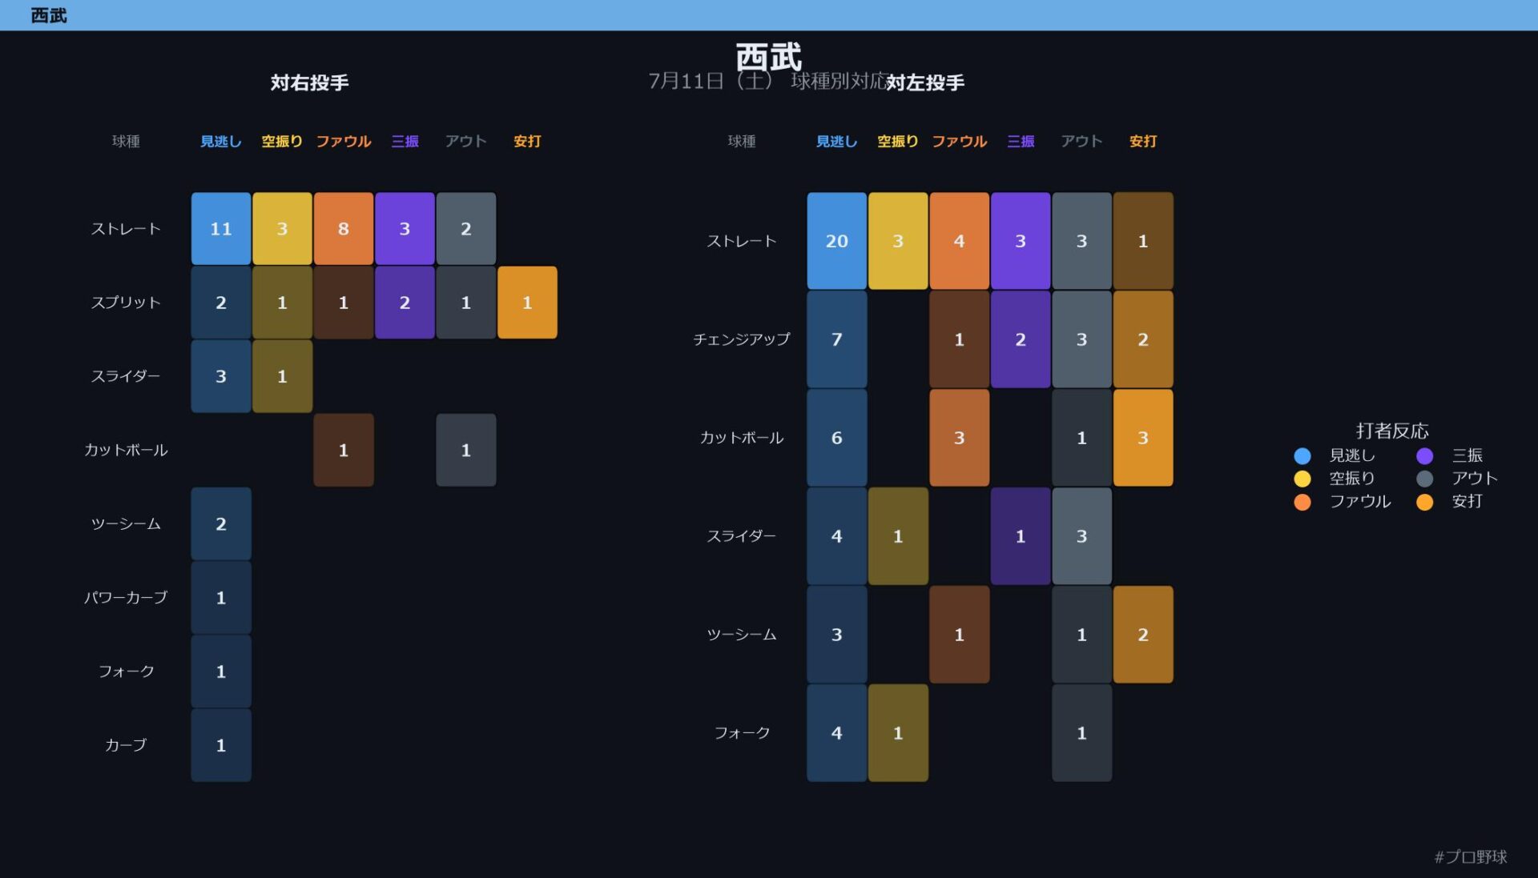
Task: Click the ファウル column header under 対左投手
Action: (960, 142)
